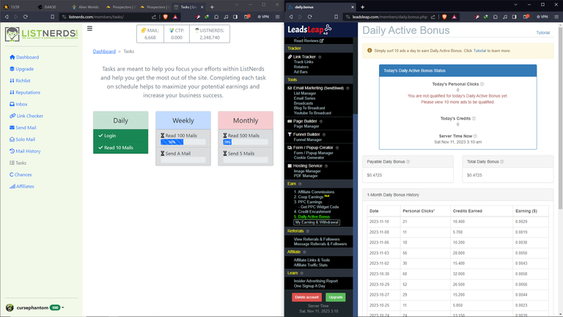
Task: Share the ListNerds page URL
Action: click(x=154, y=17)
